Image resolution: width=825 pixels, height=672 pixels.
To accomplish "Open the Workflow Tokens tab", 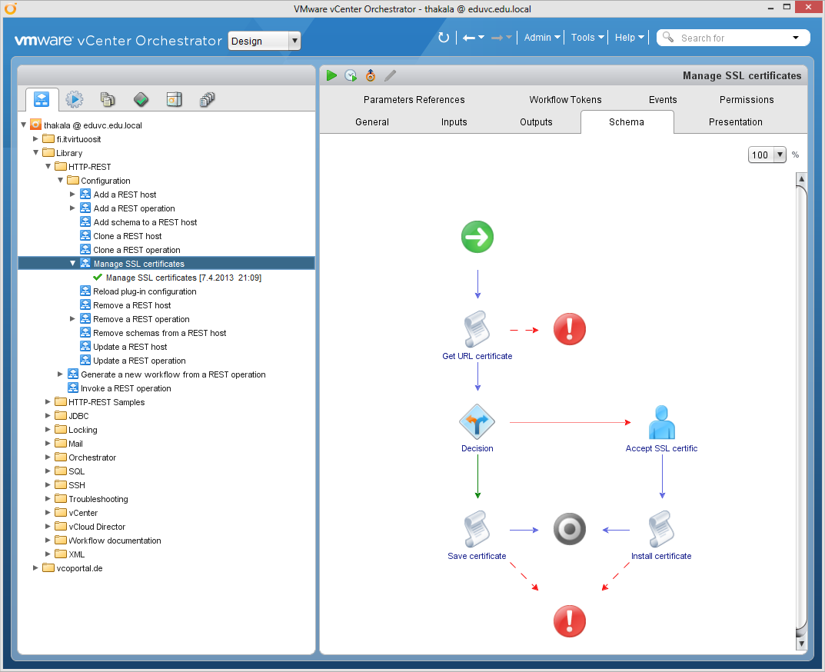I will [566, 99].
